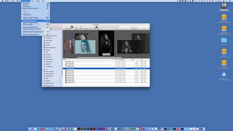Choose "Par liste" in the Présentation menu
233x131 pixels.
(35, 5)
